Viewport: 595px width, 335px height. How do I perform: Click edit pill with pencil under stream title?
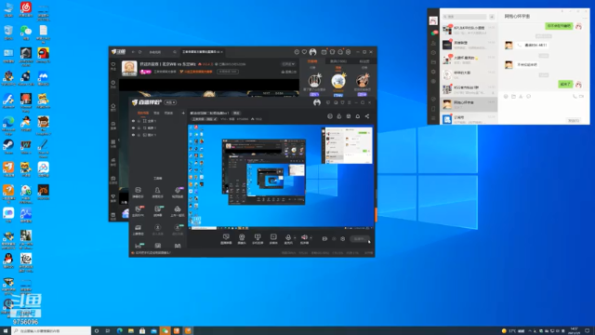click(x=205, y=119)
